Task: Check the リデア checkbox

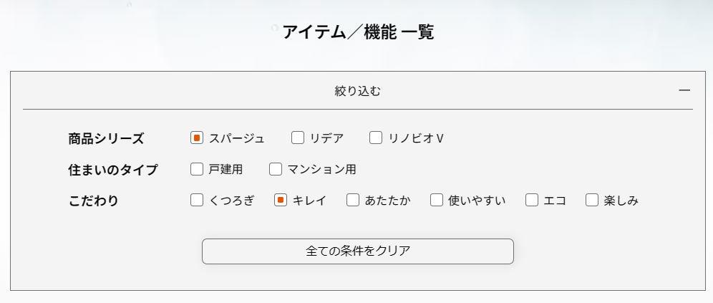Action: (x=298, y=138)
